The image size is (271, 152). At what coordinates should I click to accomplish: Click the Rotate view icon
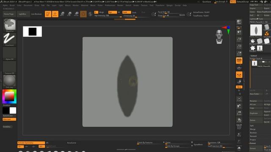239,120
